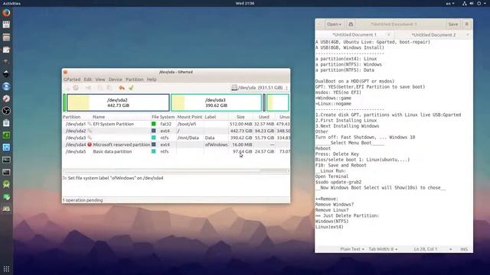The image size is (490, 275).
Task: Select the /dev/sda1 partition row
Action: pos(176,124)
